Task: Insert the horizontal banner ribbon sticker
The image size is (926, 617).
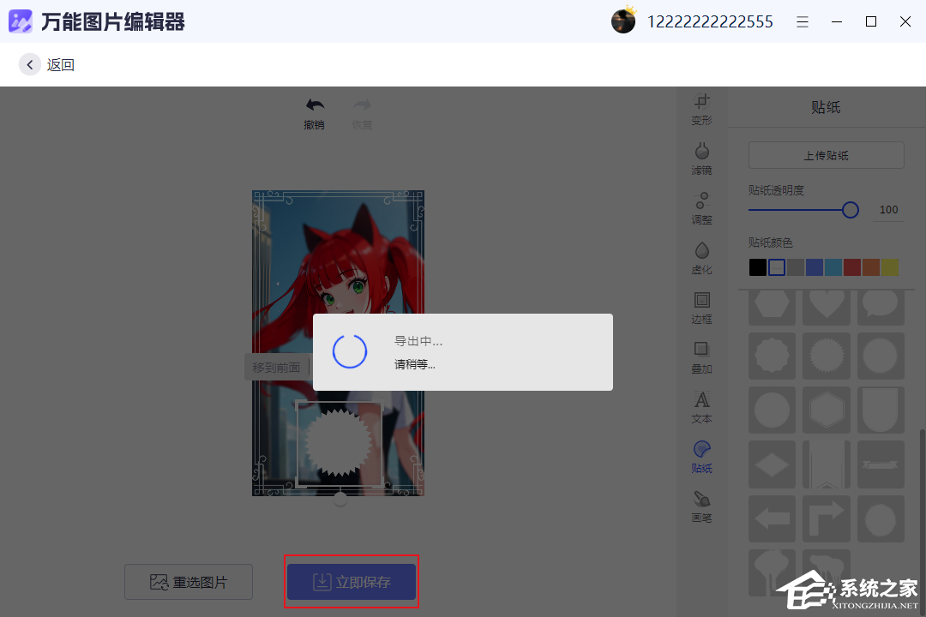Action: pos(881,464)
